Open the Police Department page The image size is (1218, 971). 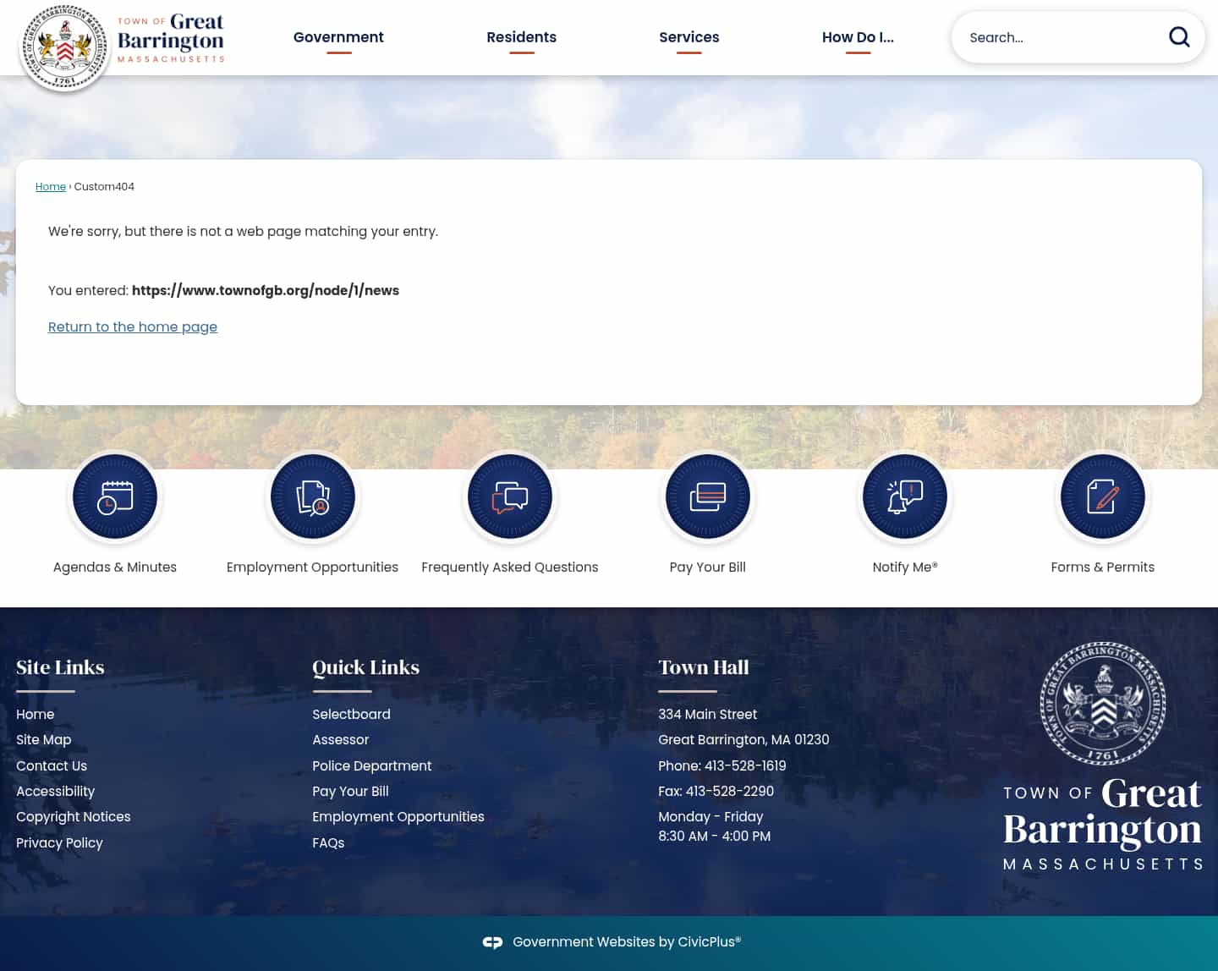coord(372,765)
